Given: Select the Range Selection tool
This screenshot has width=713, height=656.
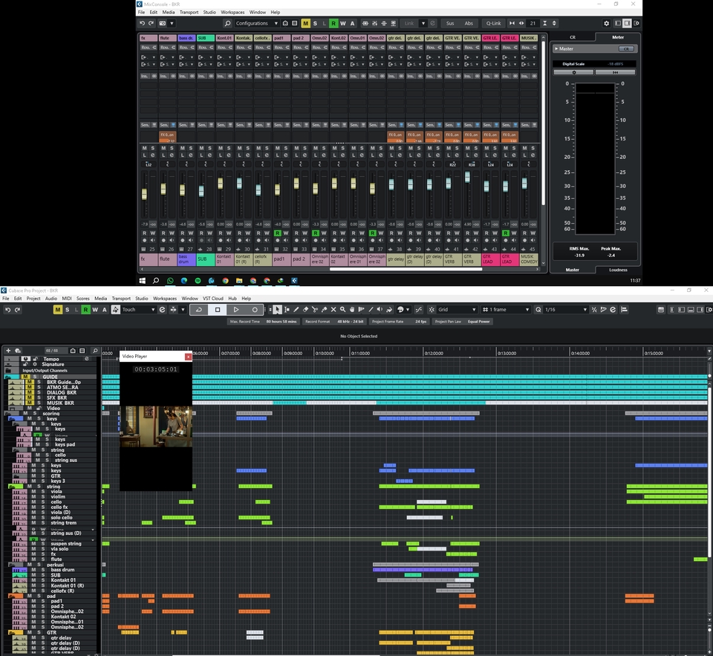Looking at the screenshot, I should pos(287,310).
